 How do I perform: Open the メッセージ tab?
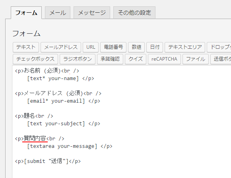click(92, 13)
